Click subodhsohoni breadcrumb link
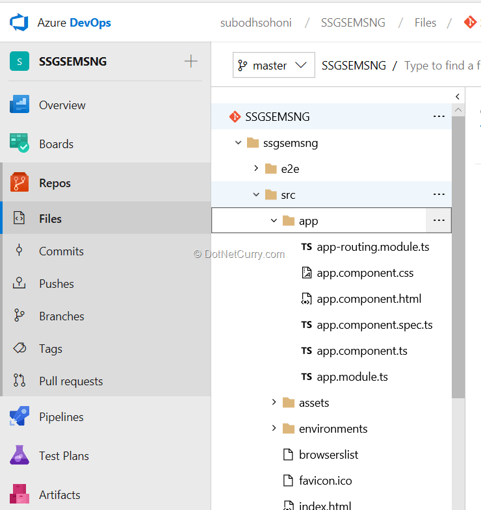Image resolution: width=481 pixels, height=510 pixels. pos(256,23)
